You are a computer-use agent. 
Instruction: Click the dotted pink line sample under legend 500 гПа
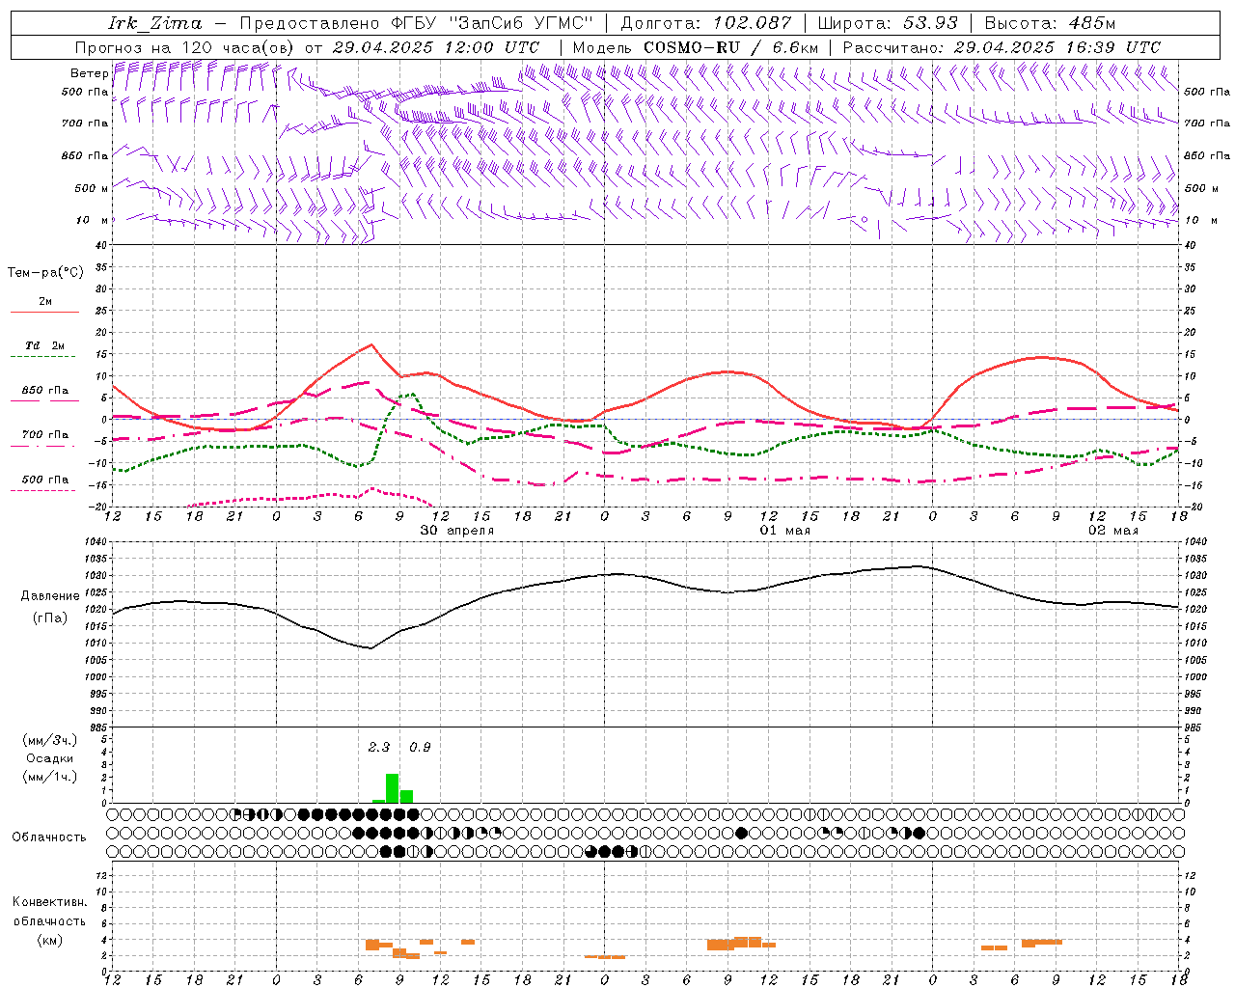pyautogui.click(x=43, y=490)
